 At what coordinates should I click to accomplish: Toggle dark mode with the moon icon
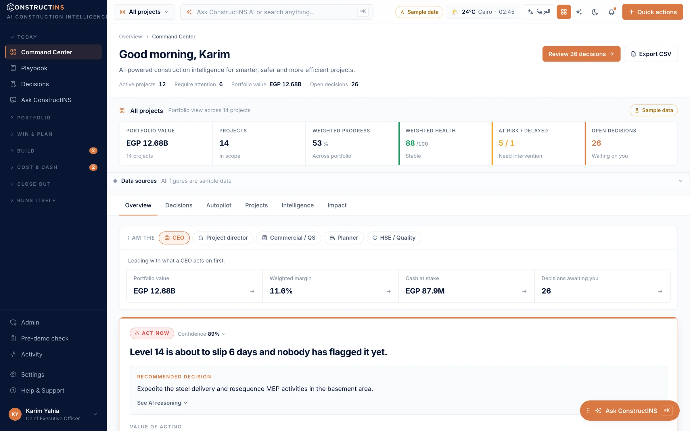[595, 12]
